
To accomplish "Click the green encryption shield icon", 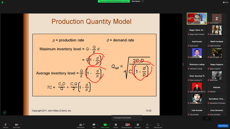I will pos(3,3).
